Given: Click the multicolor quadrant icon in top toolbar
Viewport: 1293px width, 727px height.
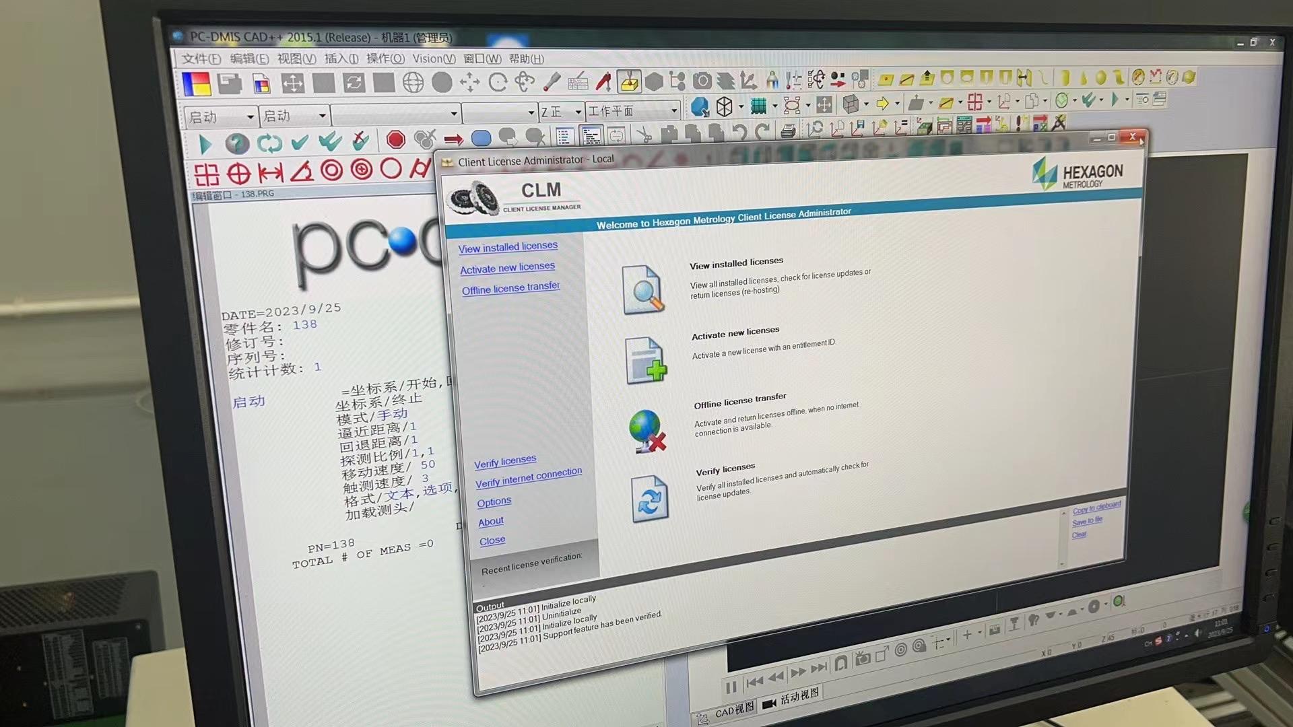Looking at the screenshot, I should point(196,84).
